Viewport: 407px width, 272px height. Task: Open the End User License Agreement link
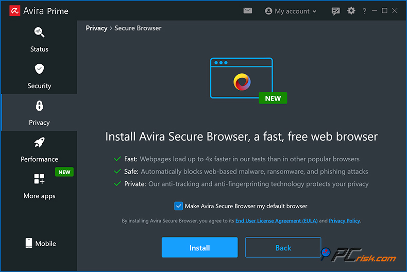click(x=277, y=220)
